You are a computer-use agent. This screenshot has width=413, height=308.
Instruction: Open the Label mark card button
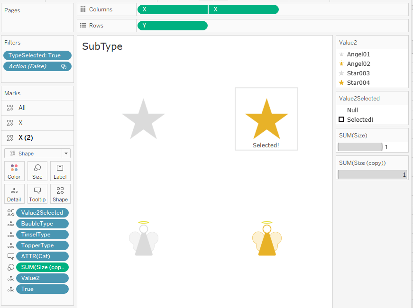click(x=60, y=171)
